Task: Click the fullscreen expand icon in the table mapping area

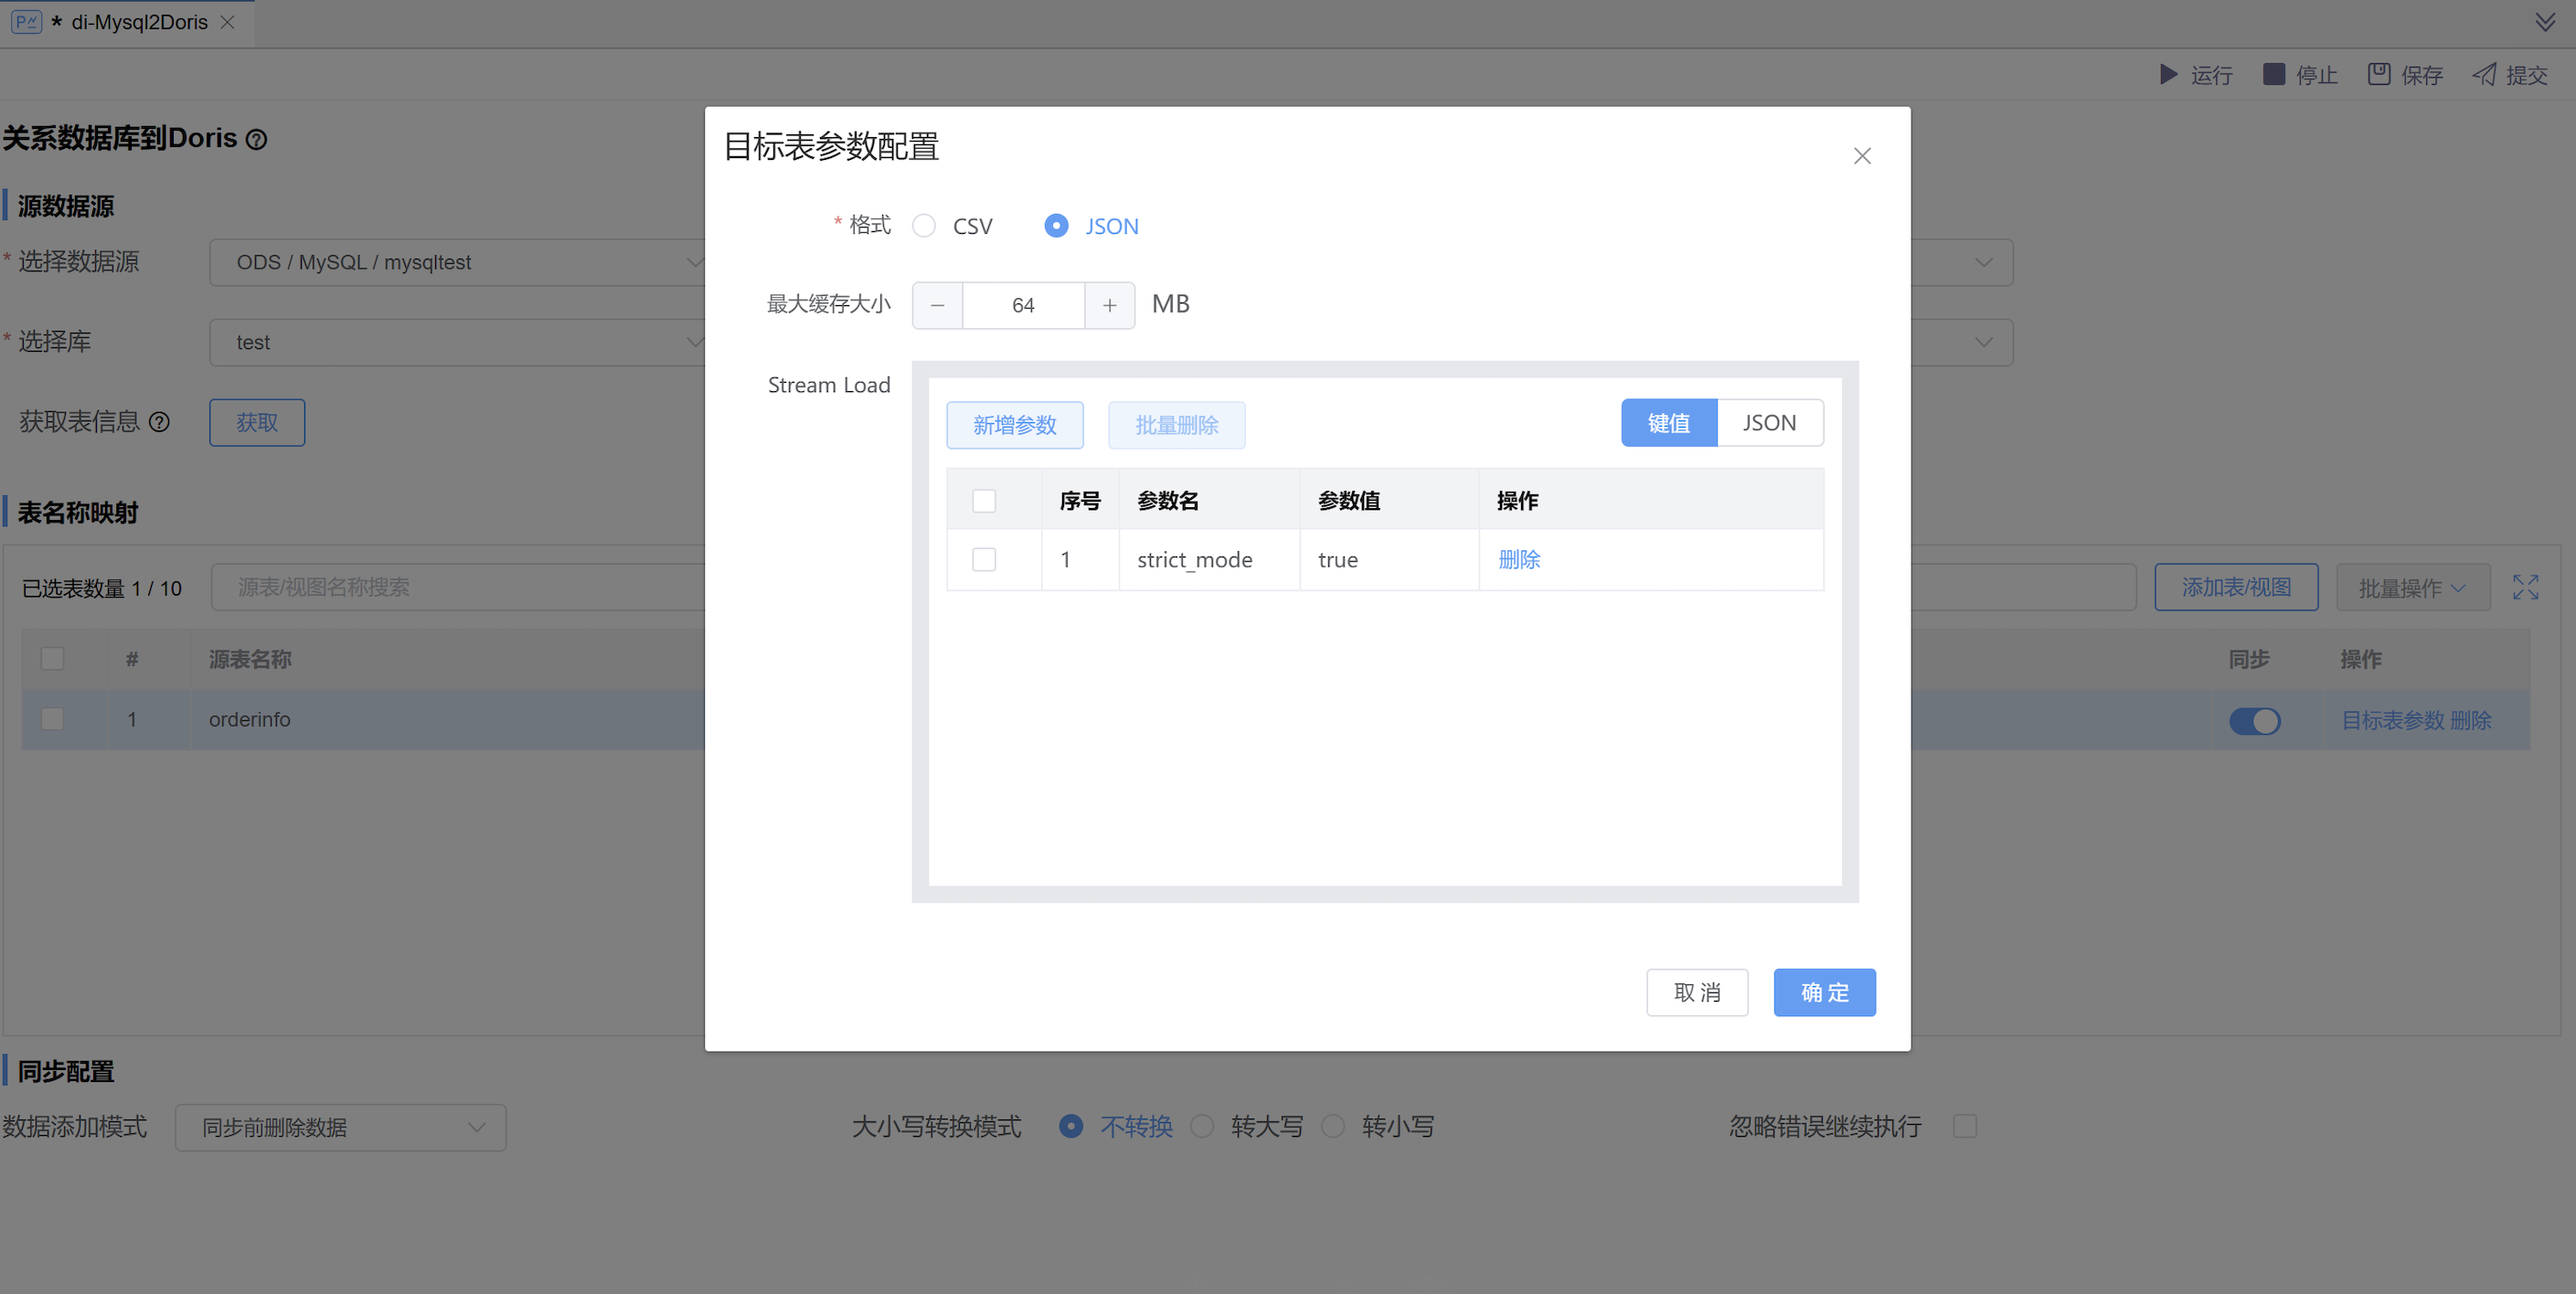Action: click(x=2525, y=587)
